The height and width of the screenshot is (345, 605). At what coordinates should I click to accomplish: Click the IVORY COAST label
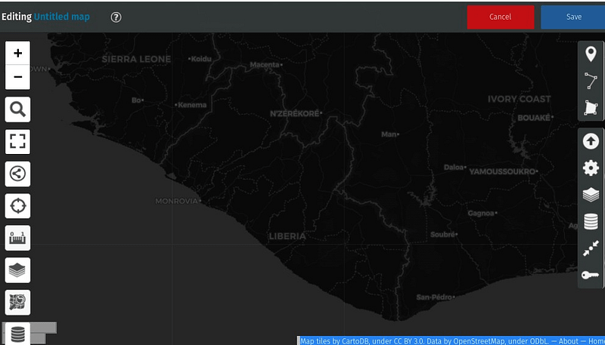pos(519,100)
